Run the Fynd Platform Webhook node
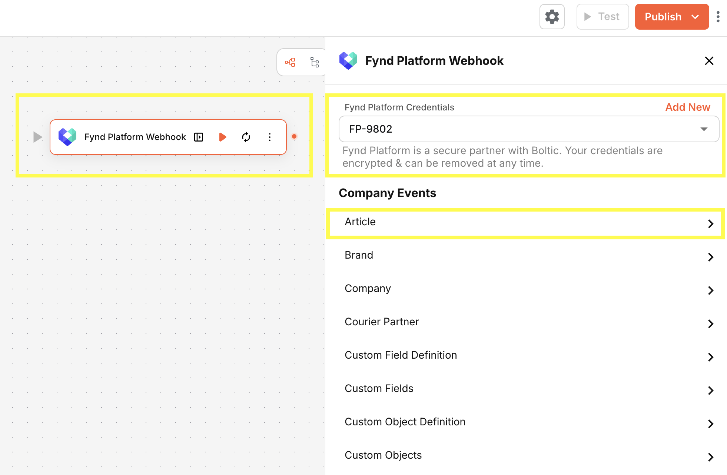The image size is (727, 475). (x=222, y=137)
